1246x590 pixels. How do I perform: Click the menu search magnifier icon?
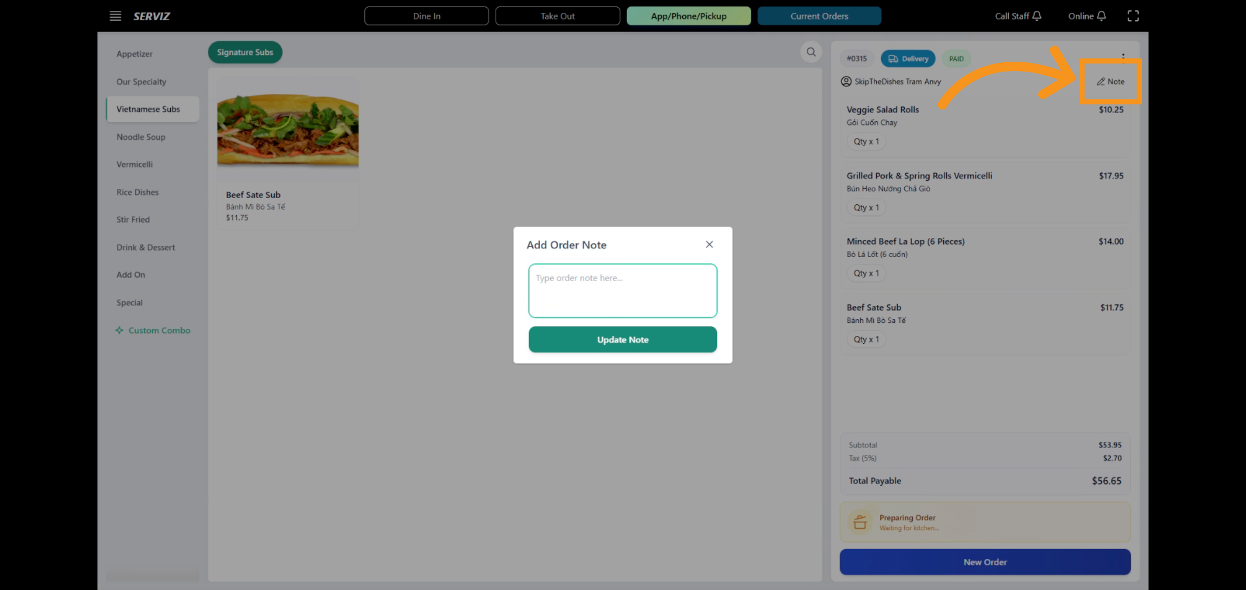click(x=811, y=52)
